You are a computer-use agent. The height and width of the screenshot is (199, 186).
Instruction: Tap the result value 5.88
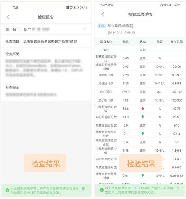[x=126, y=150]
